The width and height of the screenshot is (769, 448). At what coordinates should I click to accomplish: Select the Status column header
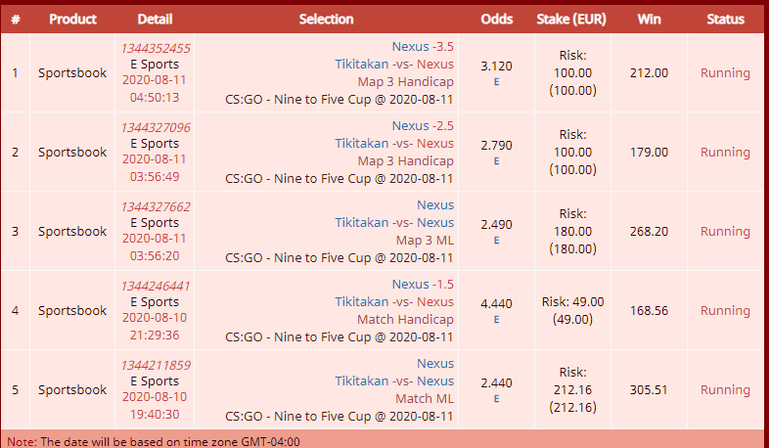point(725,20)
